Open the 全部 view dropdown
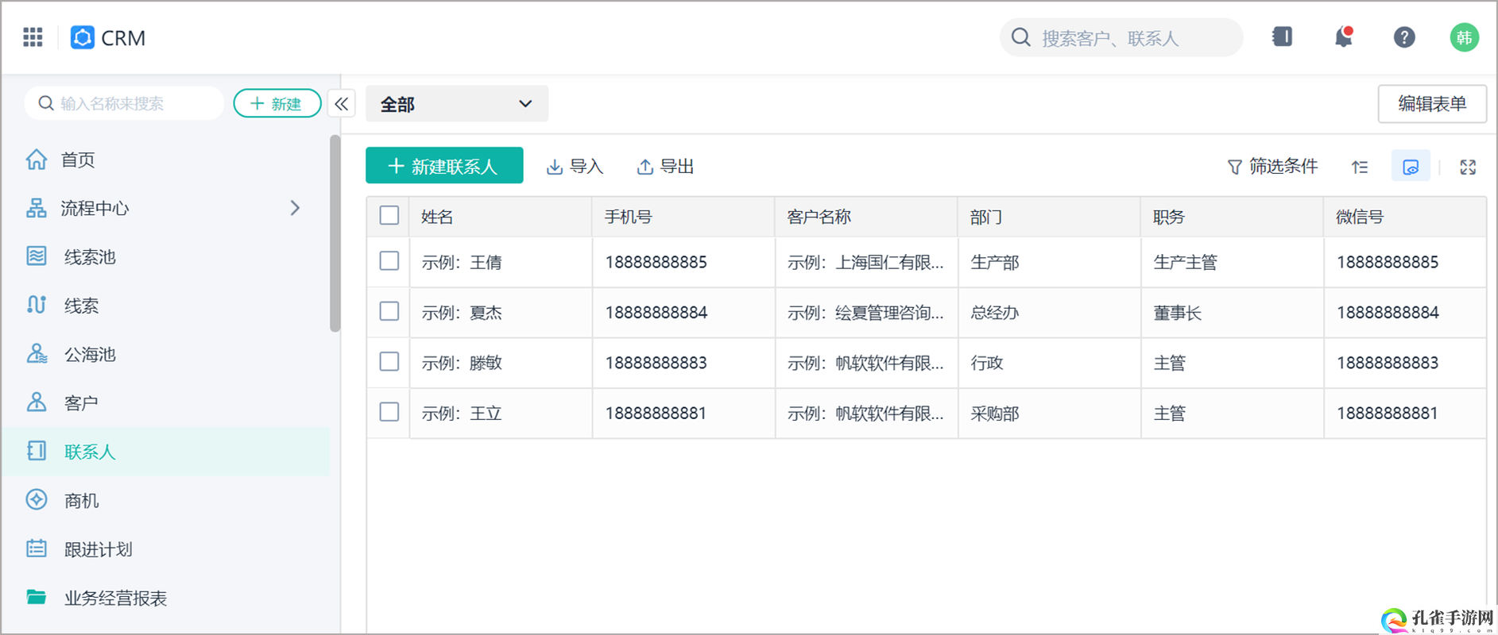Viewport: 1498px width, 635px height. coord(457,104)
